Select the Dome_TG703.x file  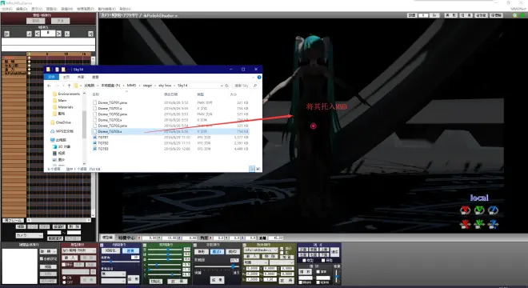(110, 131)
